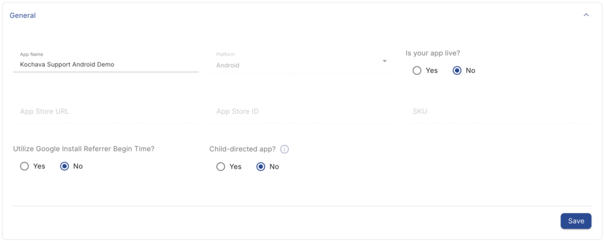Select No for Is your app live
The image size is (605, 241).
pos(457,70)
